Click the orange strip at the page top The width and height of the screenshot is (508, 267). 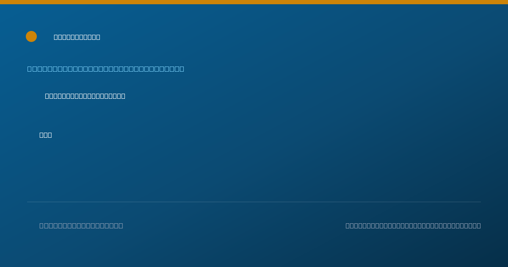pyautogui.click(x=254, y=2)
